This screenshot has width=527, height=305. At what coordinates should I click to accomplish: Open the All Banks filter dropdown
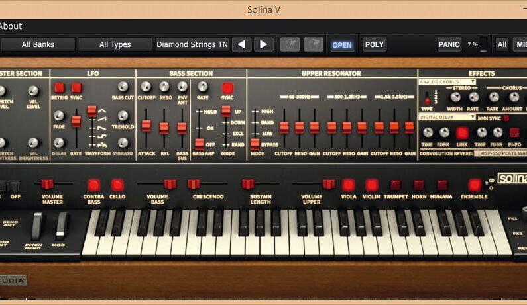point(38,44)
